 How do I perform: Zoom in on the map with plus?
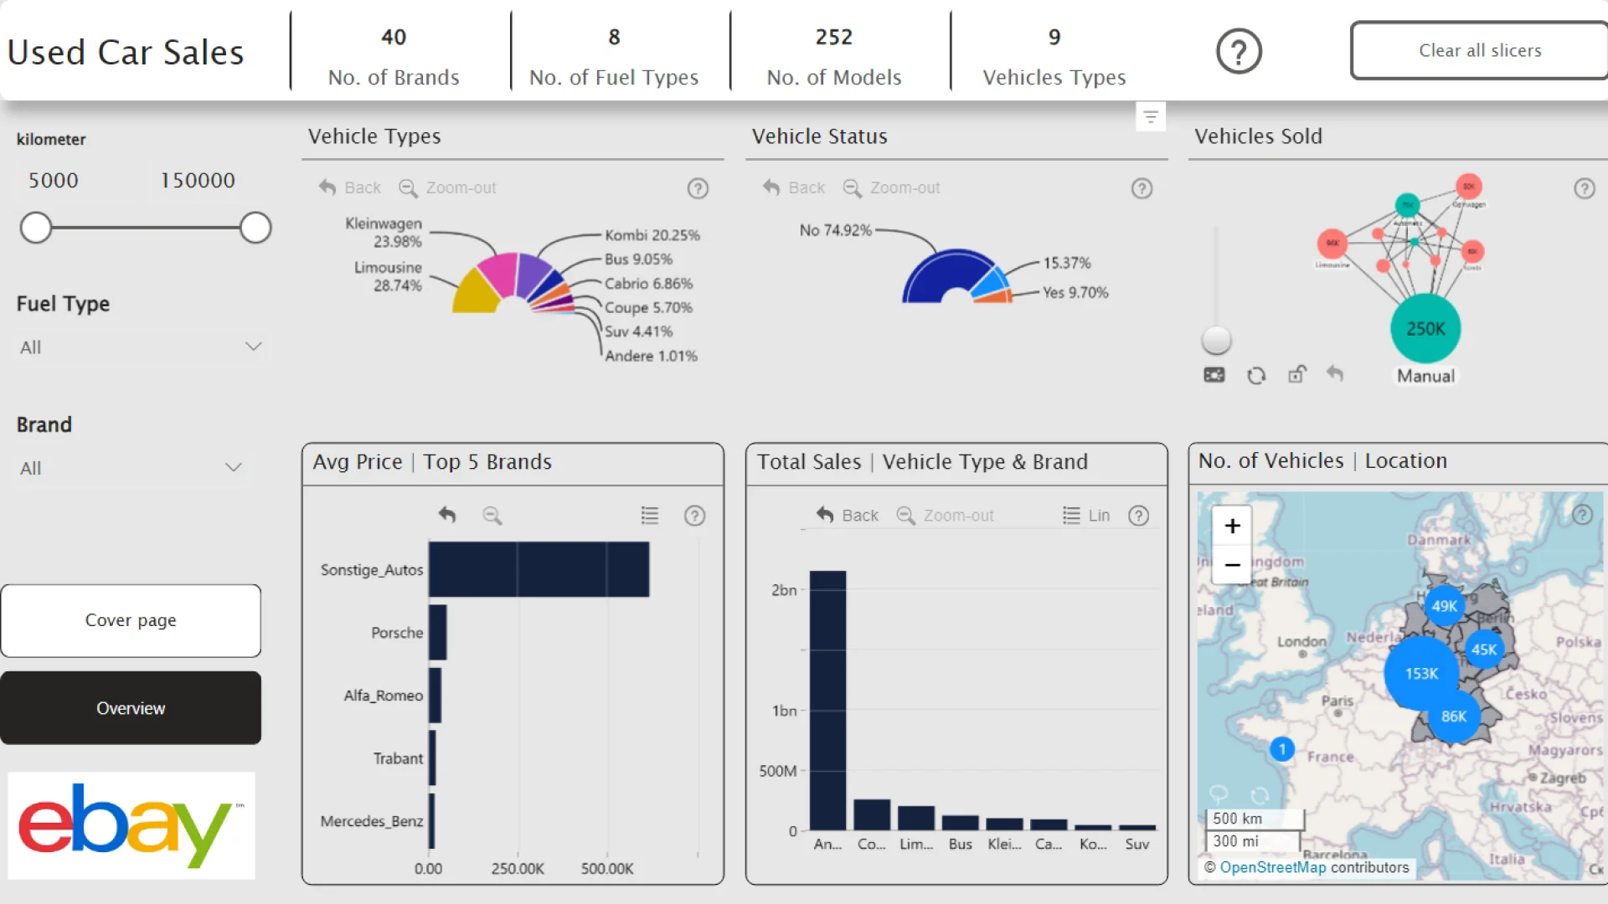coord(1232,526)
